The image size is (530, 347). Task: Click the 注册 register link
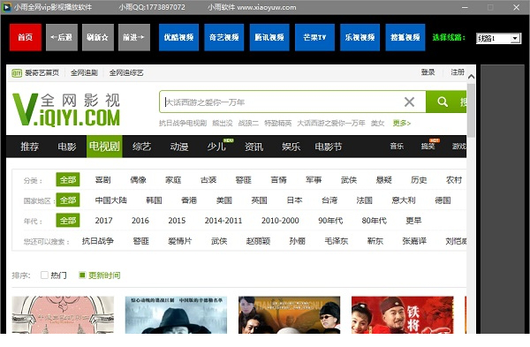point(458,72)
